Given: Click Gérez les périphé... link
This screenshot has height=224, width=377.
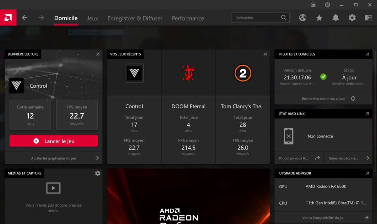Looking at the screenshot, I should coord(343,158).
